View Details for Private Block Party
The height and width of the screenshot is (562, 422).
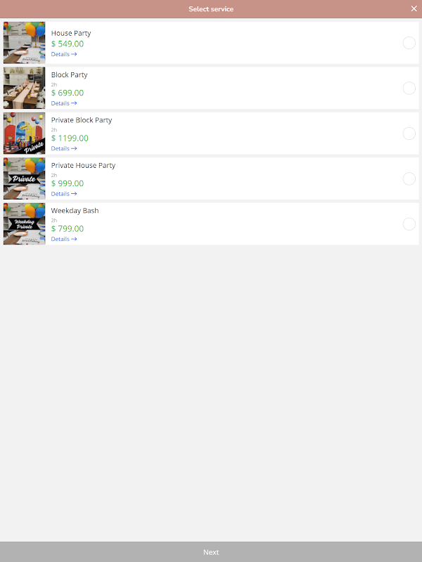pyautogui.click(x=64, y=148)
